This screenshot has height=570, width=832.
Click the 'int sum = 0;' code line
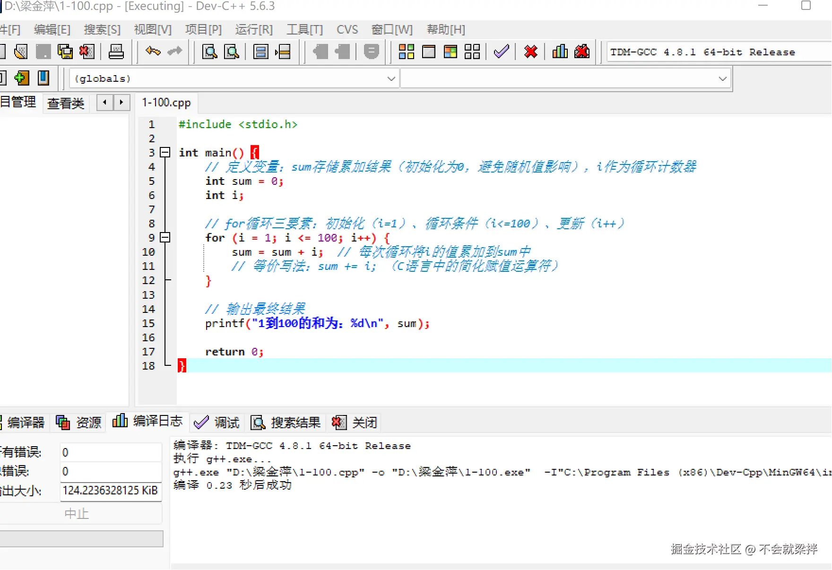[x=244, y=181]
